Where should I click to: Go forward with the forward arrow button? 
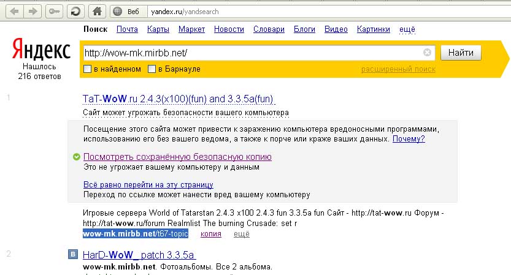coord(33,12)
